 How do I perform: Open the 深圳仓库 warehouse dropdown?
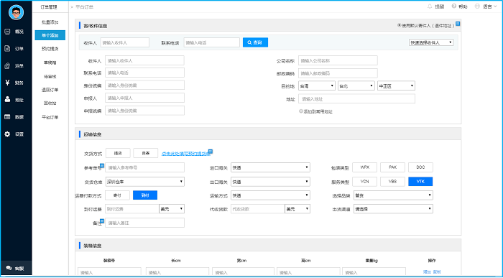coord(144,182)
